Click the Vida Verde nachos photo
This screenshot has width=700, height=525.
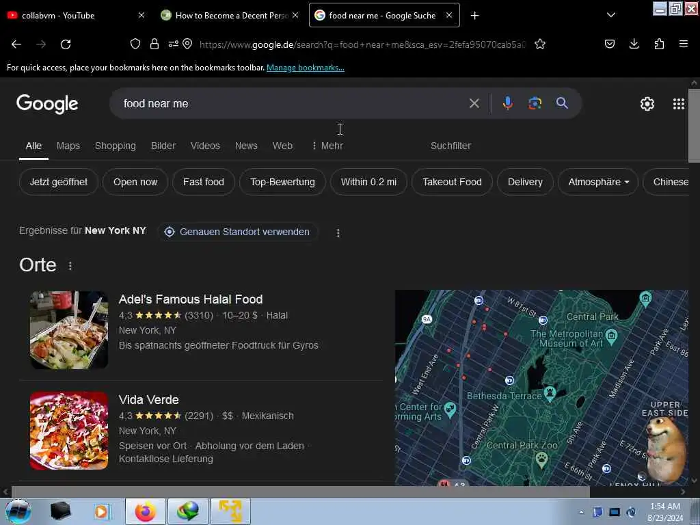point(69,431)
